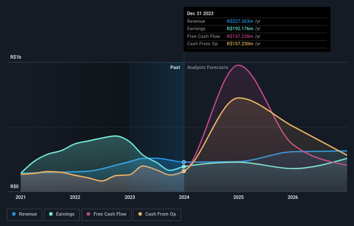Click the pink Free Cash Flow legend dot
Image resolution: width=354 pixels, height=226 pixels.
coord(88,214)
